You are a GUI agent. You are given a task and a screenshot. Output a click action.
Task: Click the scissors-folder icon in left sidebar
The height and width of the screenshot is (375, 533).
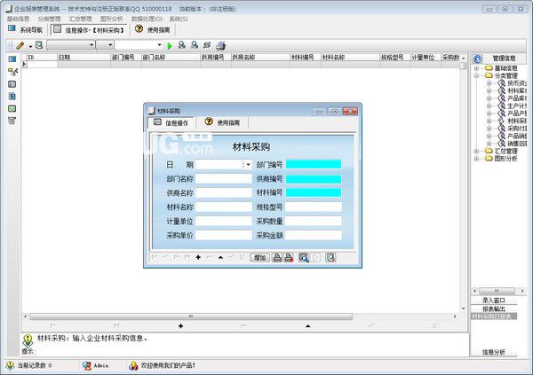12,71
